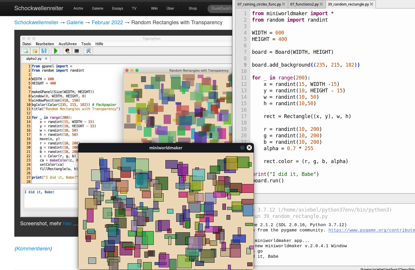Click the Open Folder icon in TigerJython toolbar
Viewport: 415px width, 270px height.
coord(35,51)
